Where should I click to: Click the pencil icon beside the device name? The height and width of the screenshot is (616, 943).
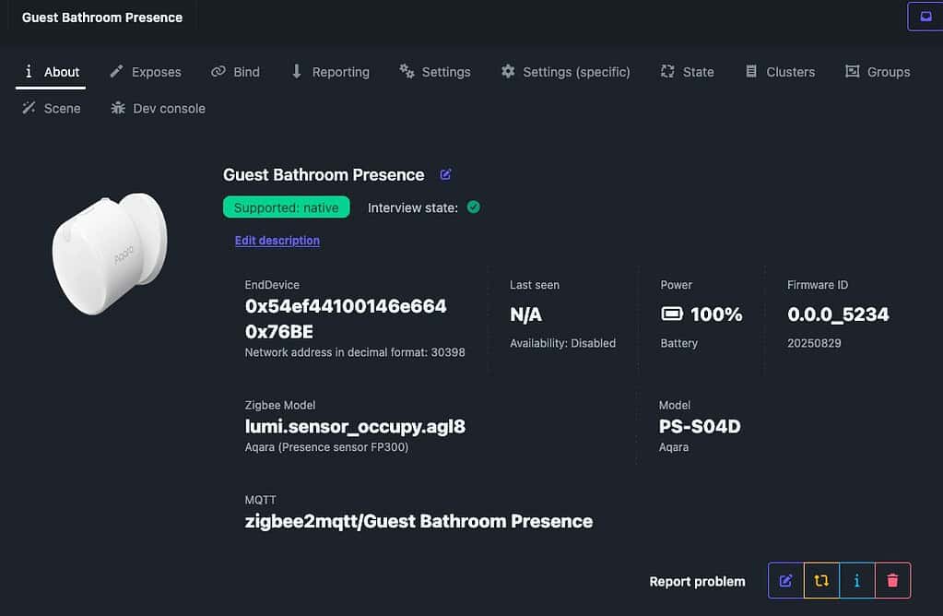tap(446, 174)
